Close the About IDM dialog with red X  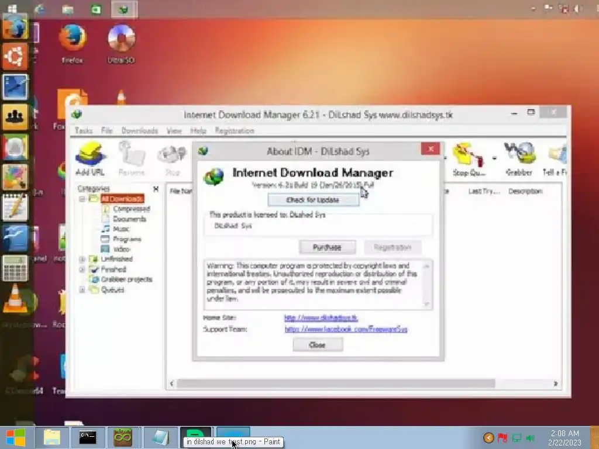(x=430, y=148)
